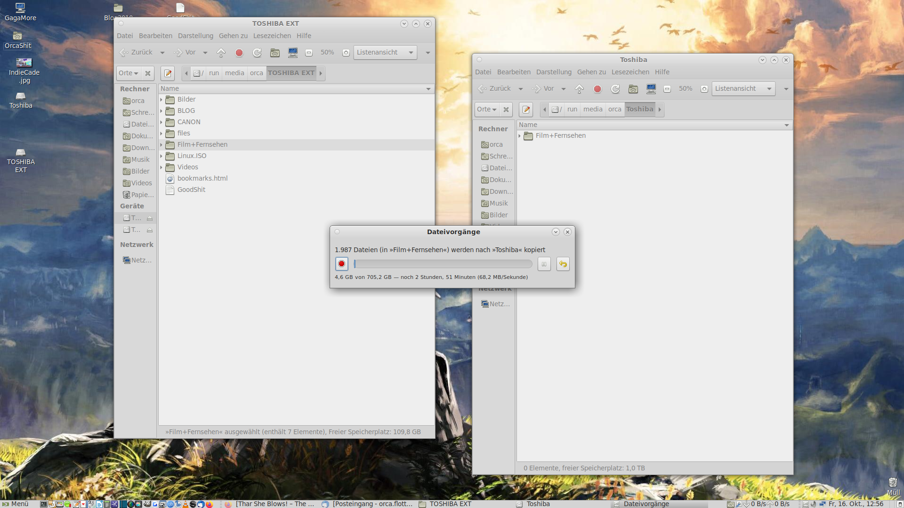Reload the TOSHIBA EXT folder view
Viewport: 904px width, 508px height.
[257, 53]
